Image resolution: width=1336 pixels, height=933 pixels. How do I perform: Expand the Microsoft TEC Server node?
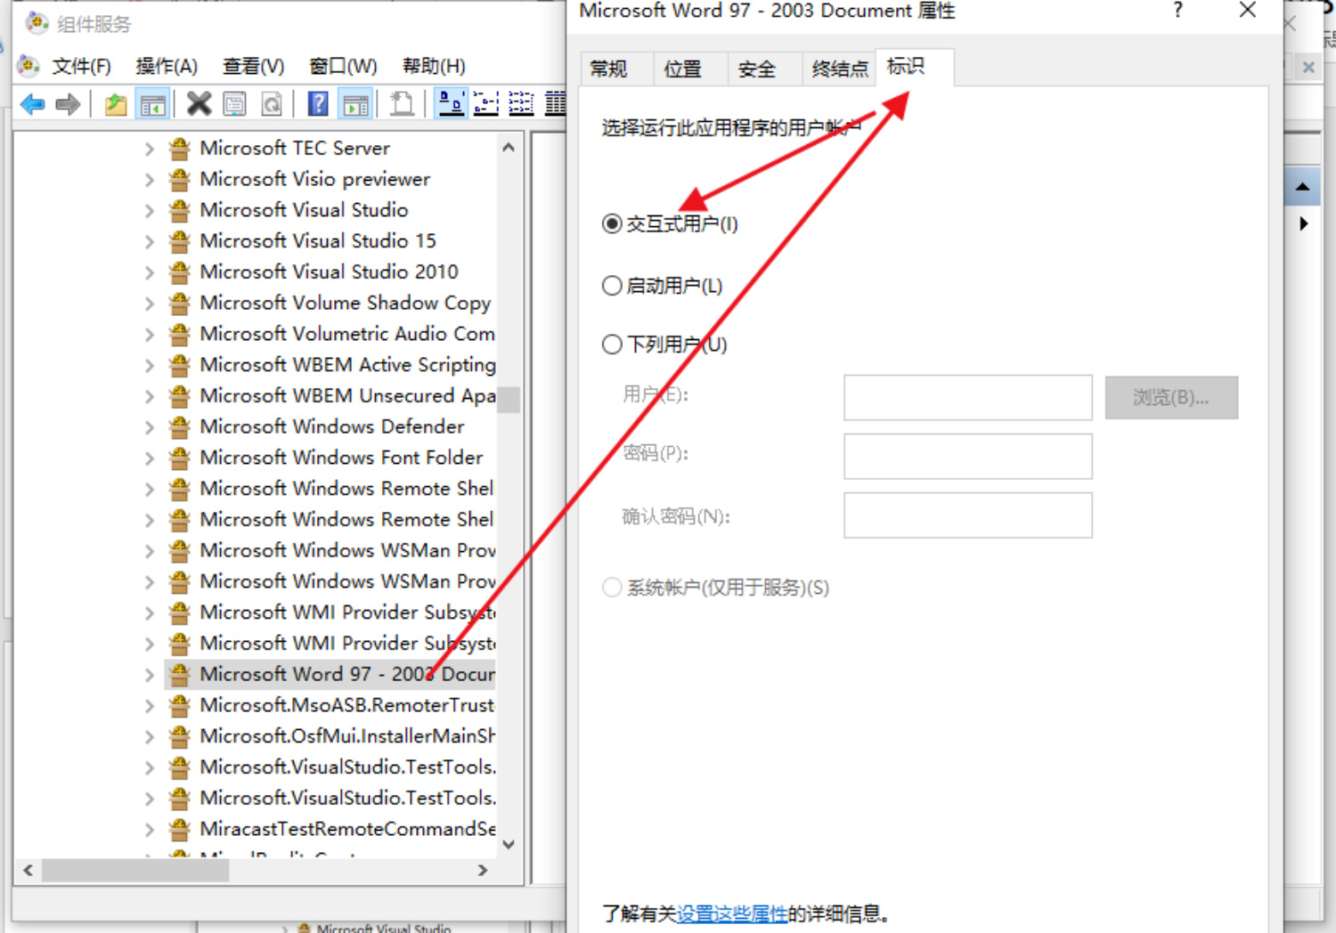[x=150, y=149]
